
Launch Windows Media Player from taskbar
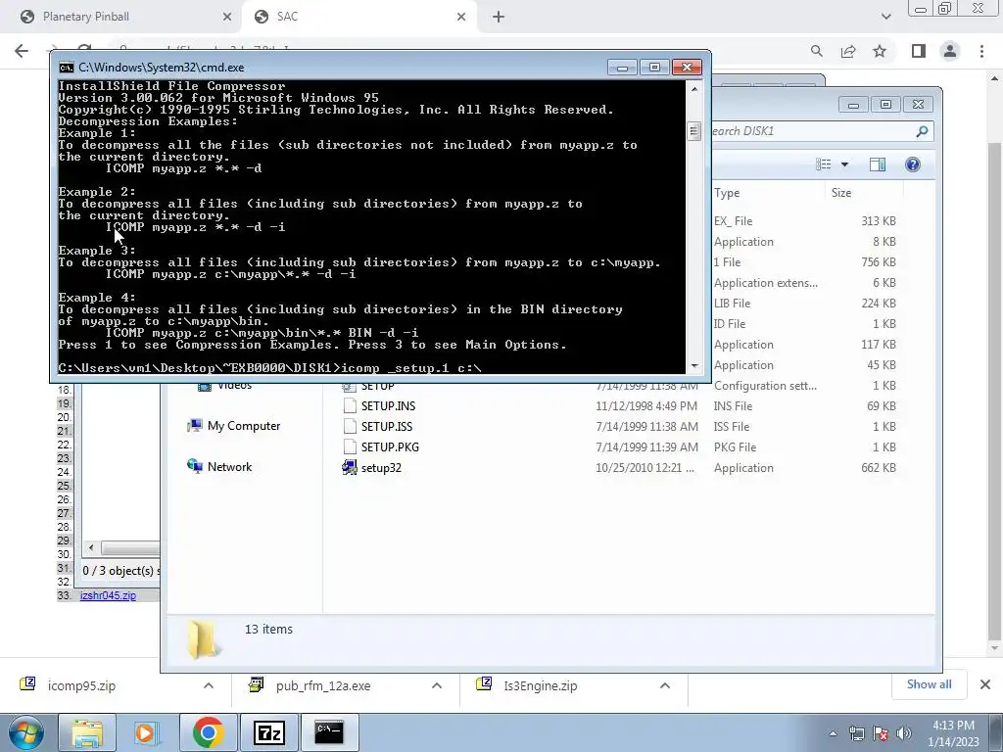point(146,732)
